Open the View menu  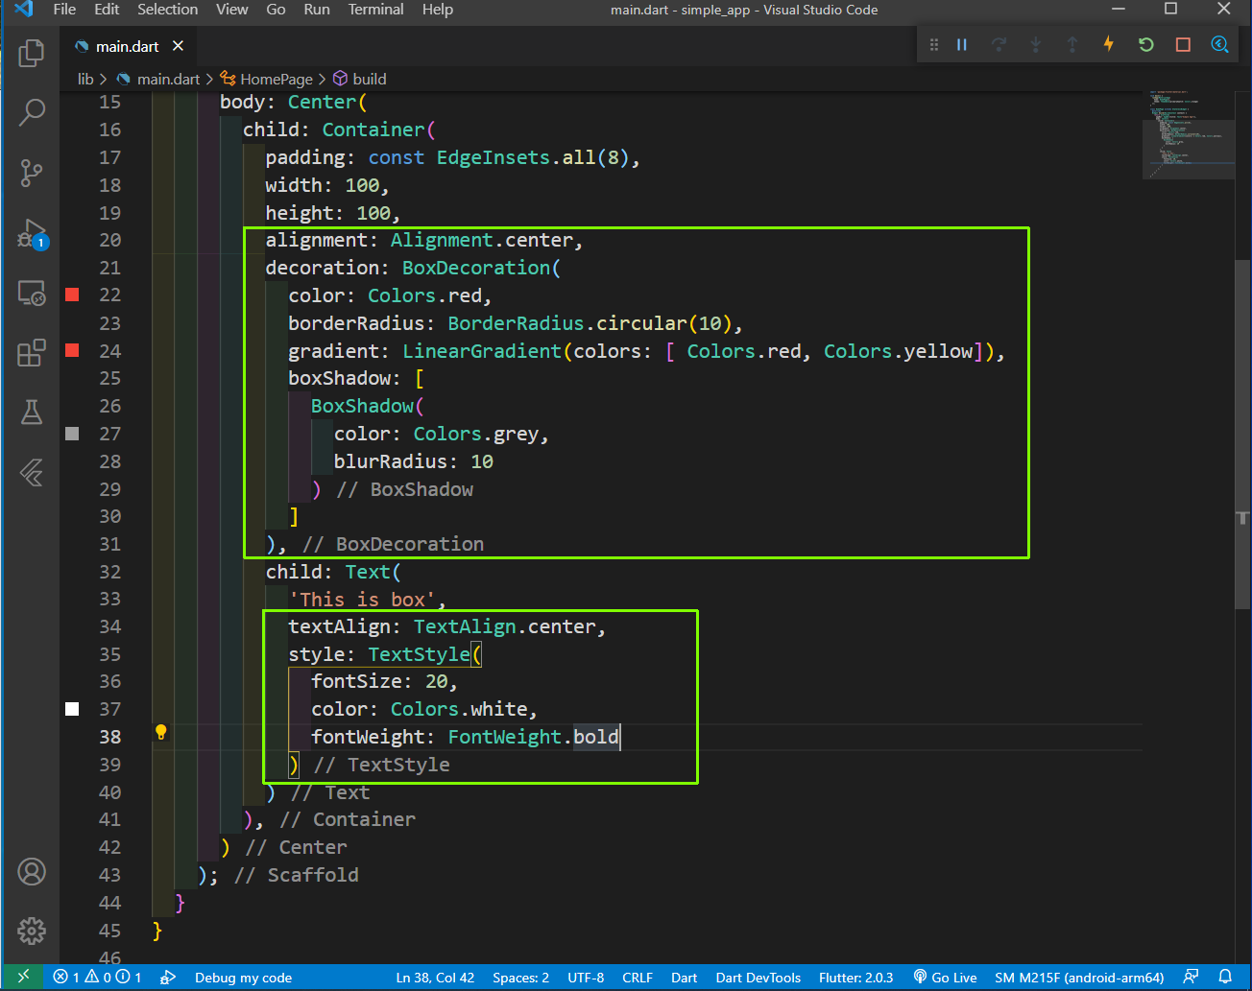coord(231,10)
